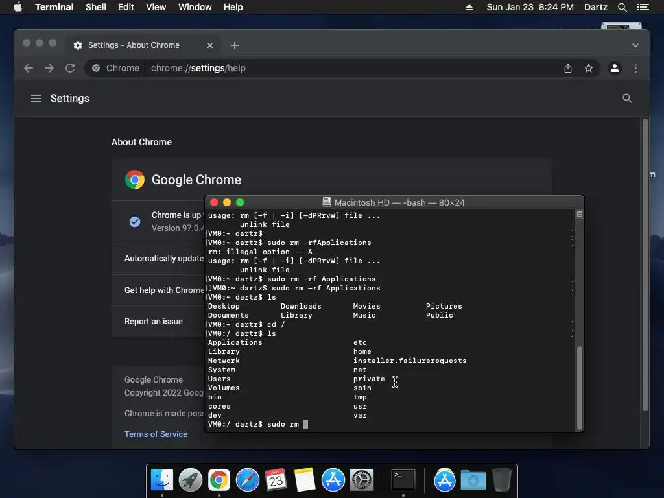Open the View menu
Screen dimensions: 664x498
(x=156, y=7)
